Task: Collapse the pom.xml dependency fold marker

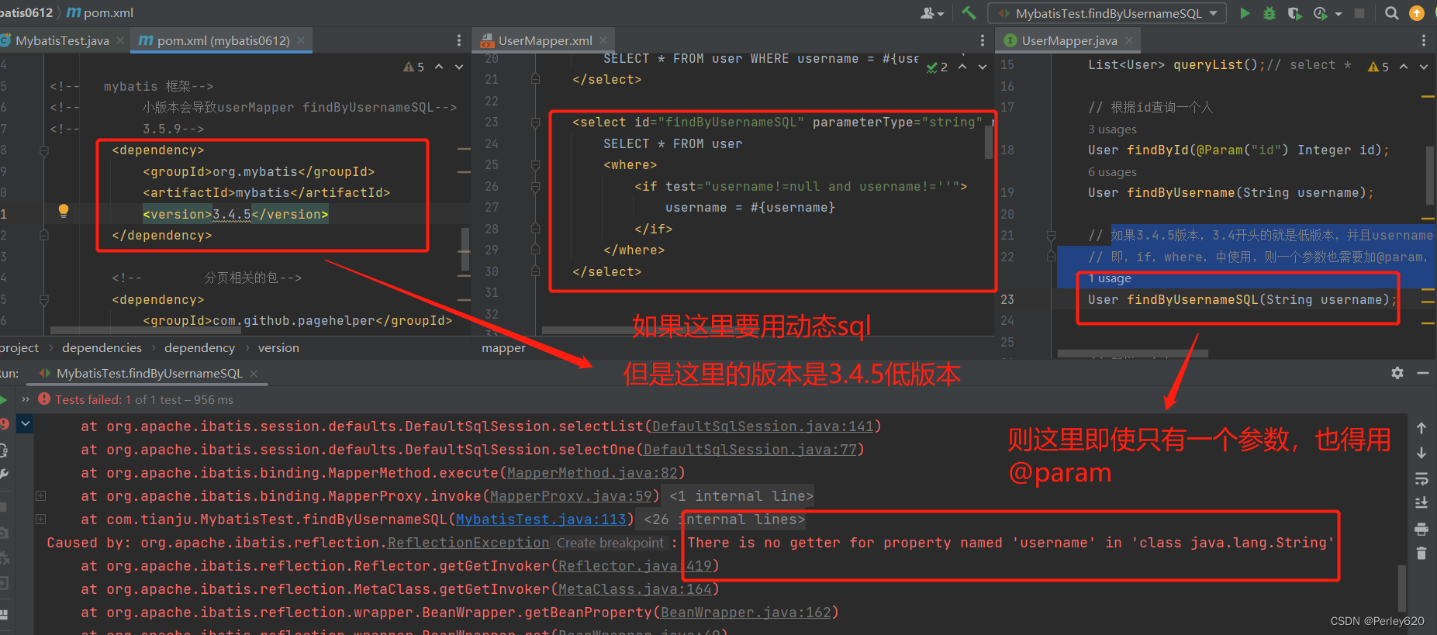Action: coord(44,151)
